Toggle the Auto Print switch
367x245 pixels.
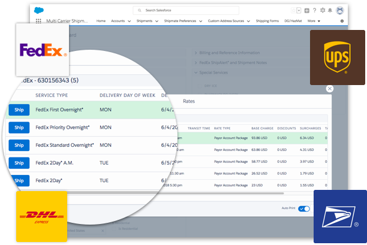pyautogui.click(x=304, y=208)
